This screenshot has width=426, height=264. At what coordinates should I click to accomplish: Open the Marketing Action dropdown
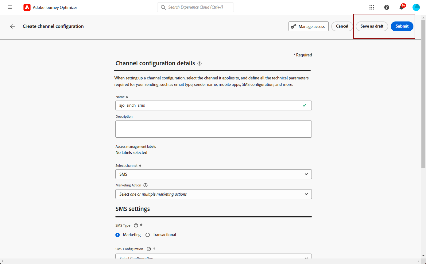click(x=214, y=194)
